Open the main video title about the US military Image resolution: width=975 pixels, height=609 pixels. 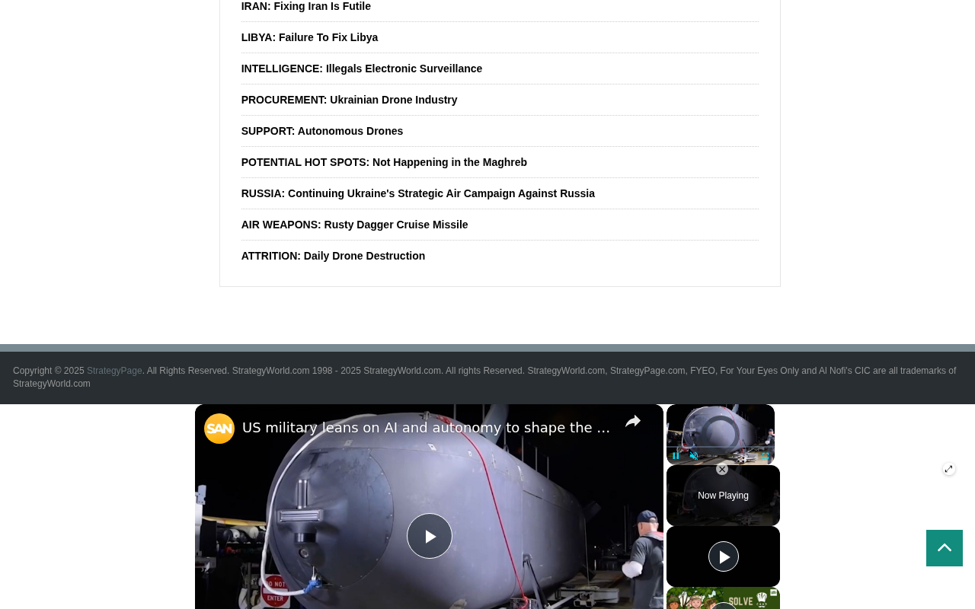pyautogui.click(x=426, y=428)
